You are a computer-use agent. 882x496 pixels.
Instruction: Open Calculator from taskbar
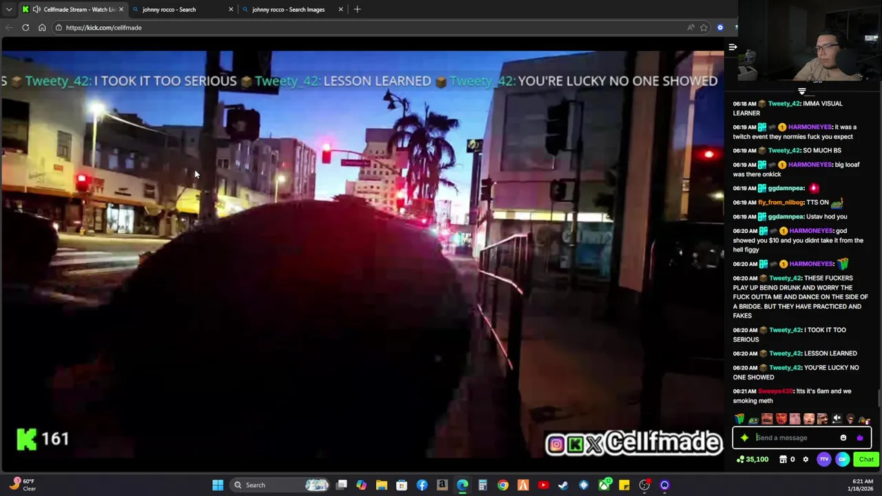482,485
